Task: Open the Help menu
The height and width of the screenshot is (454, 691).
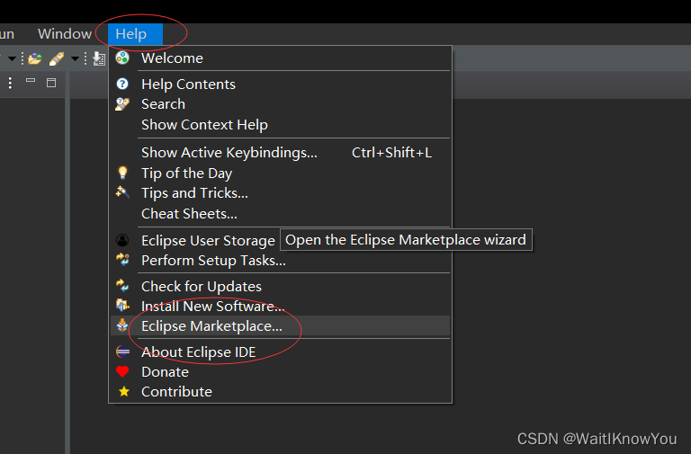Action: pyautogui.click(x=135, y=34)
